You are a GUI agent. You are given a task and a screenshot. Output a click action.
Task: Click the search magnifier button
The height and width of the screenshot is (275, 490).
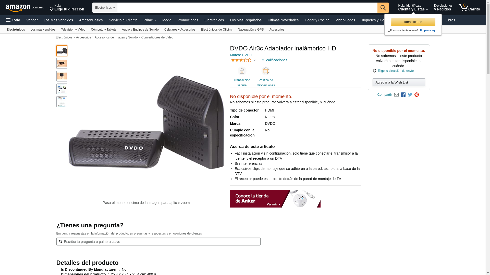click(x=383, y=8)
